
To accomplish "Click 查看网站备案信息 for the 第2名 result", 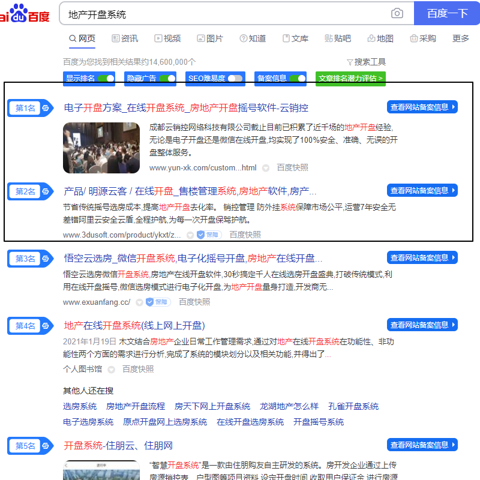I will coord(422,191).
